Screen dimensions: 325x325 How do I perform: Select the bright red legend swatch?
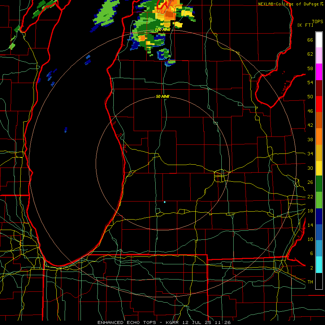(319, 104)
